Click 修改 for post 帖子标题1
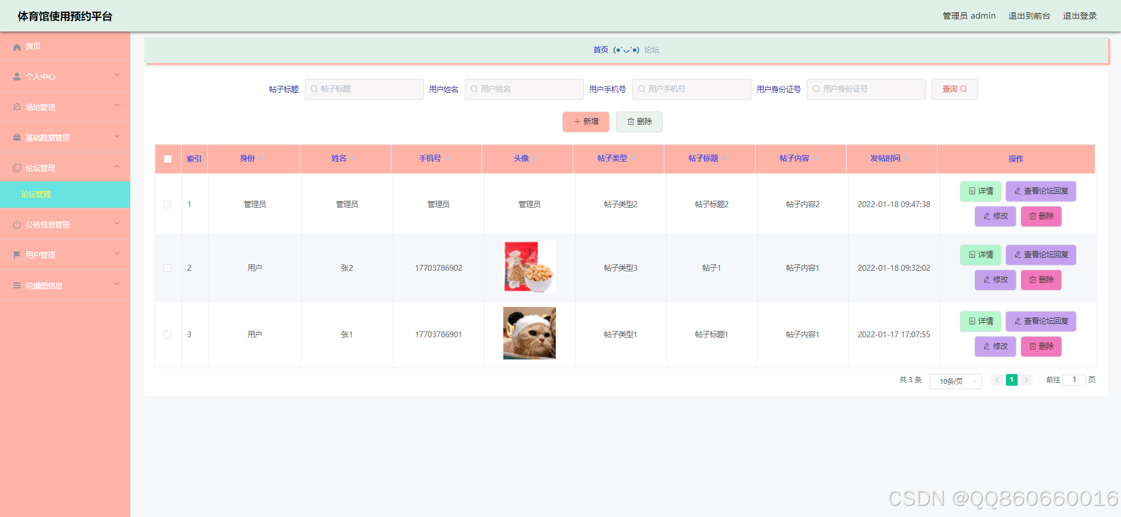Image resolution: width=1121 pixels, height=517 pixels. (995, 347)
